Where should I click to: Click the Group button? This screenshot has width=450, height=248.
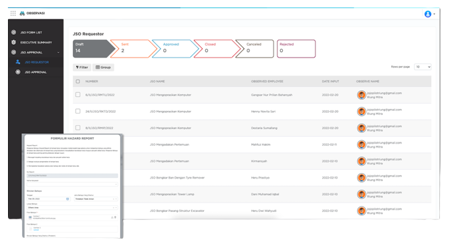[103, 67]
